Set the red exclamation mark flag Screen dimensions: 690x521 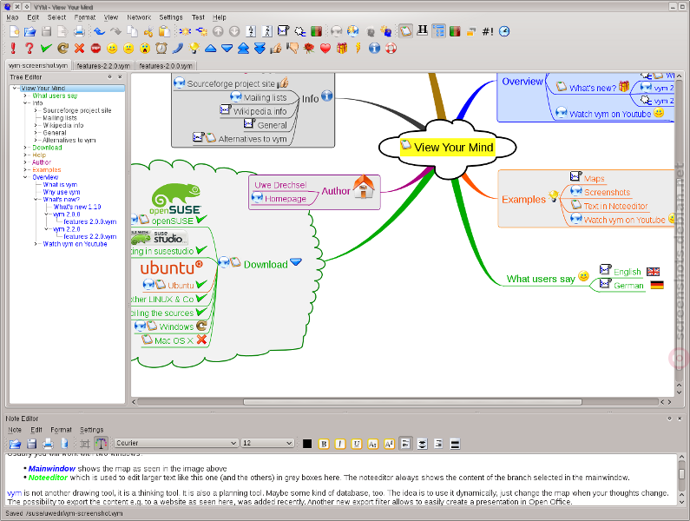(x=13, y=48)
